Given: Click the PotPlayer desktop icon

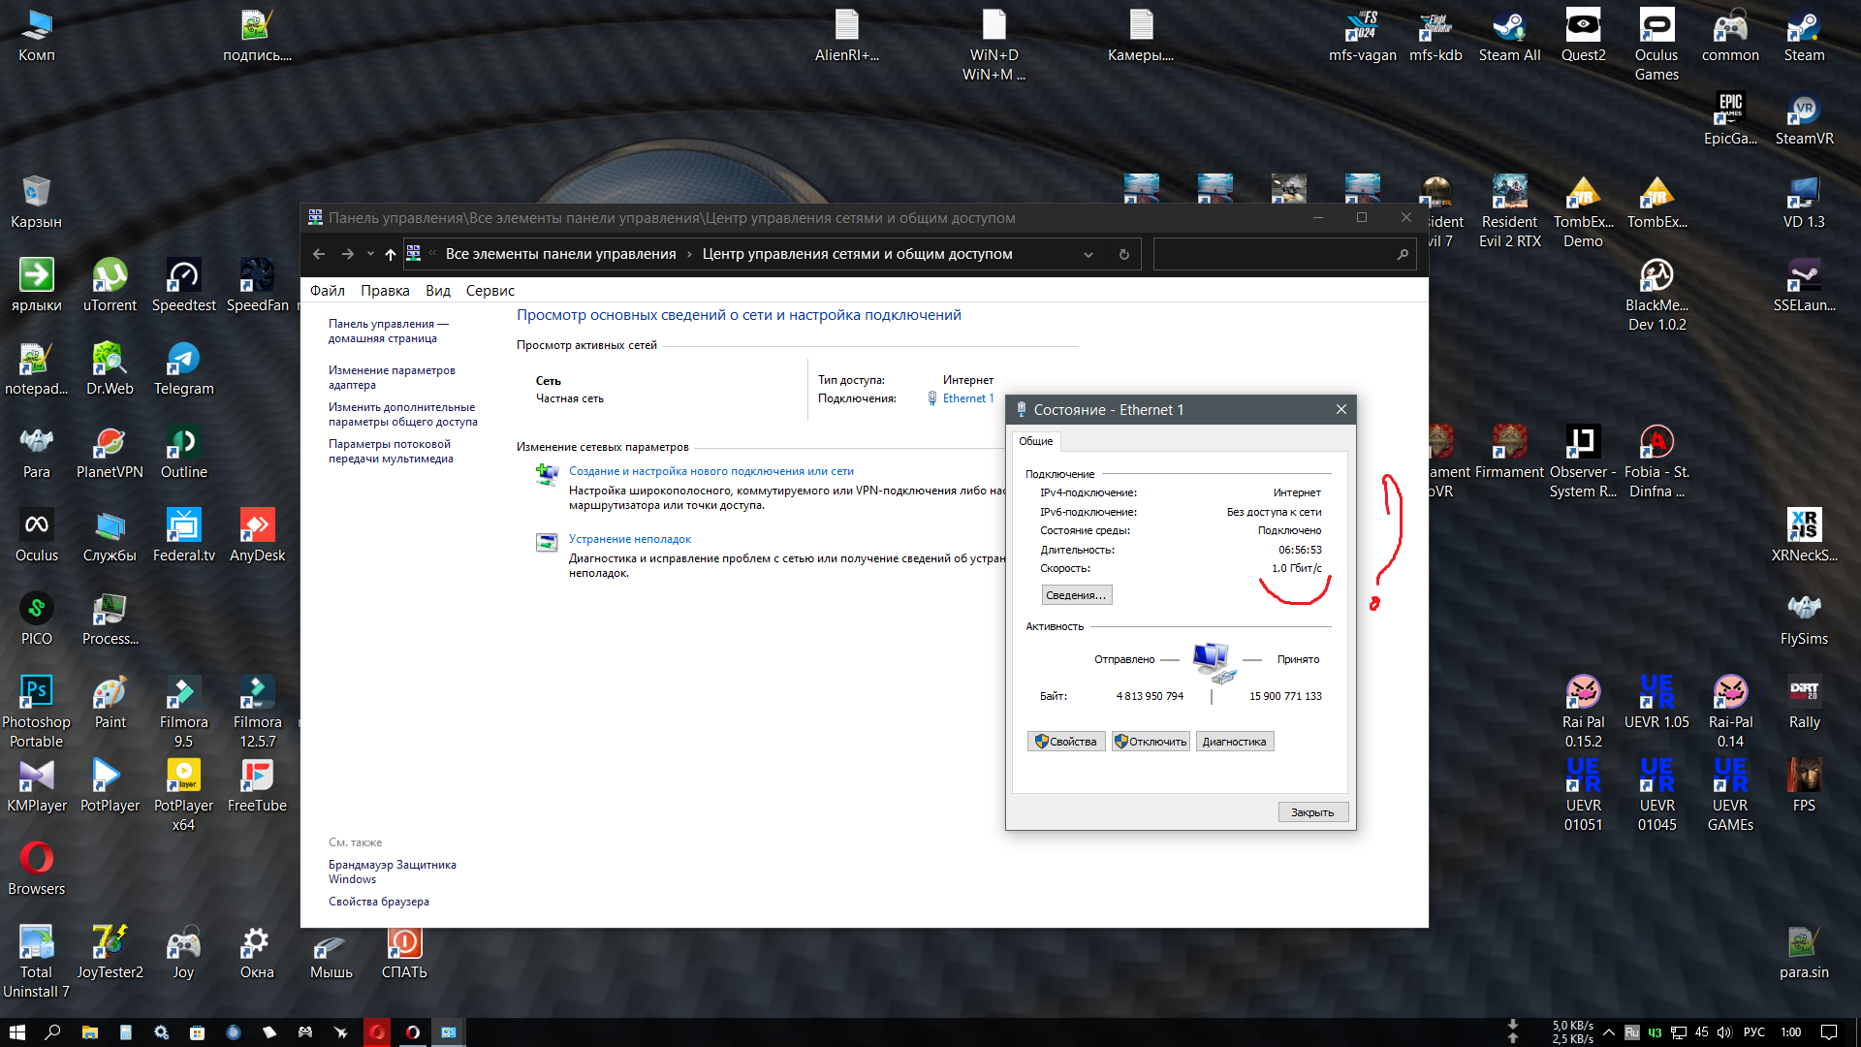Looking at the screenshot, I should 110,785.
